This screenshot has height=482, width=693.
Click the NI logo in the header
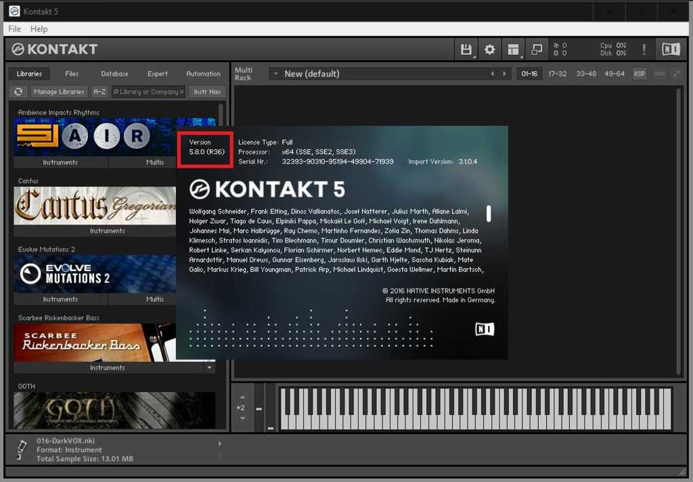pos(670,49)
